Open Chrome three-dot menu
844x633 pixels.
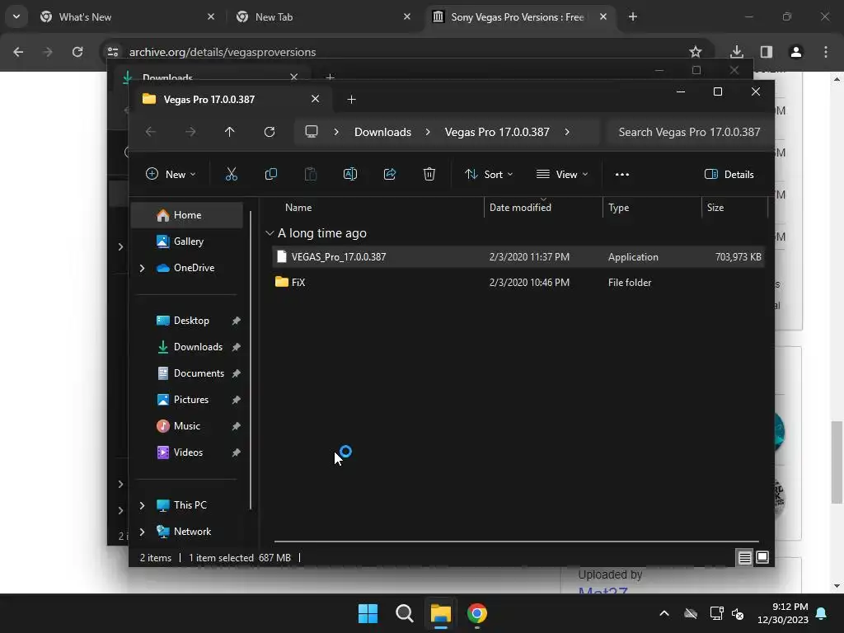click(x=826, y=52)
